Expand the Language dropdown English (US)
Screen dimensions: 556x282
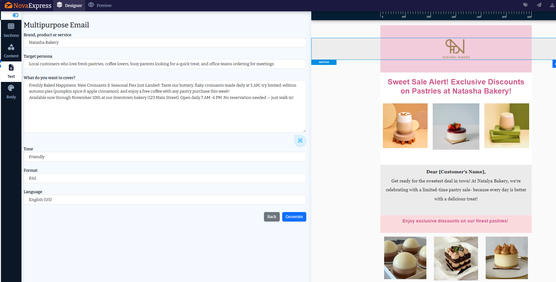click(x=165, y=200)
